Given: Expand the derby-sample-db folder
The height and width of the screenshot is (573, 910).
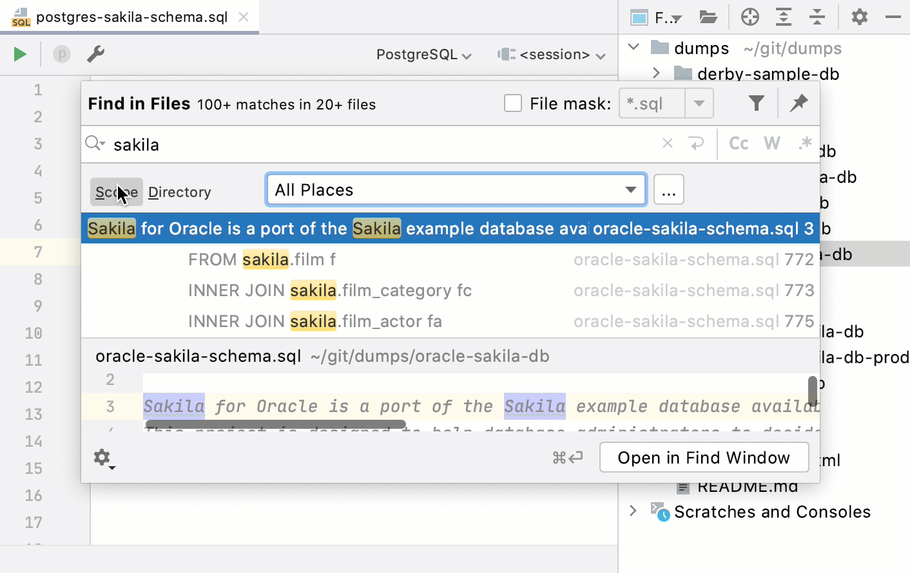Looking at the screenshot, I should 656,73.
